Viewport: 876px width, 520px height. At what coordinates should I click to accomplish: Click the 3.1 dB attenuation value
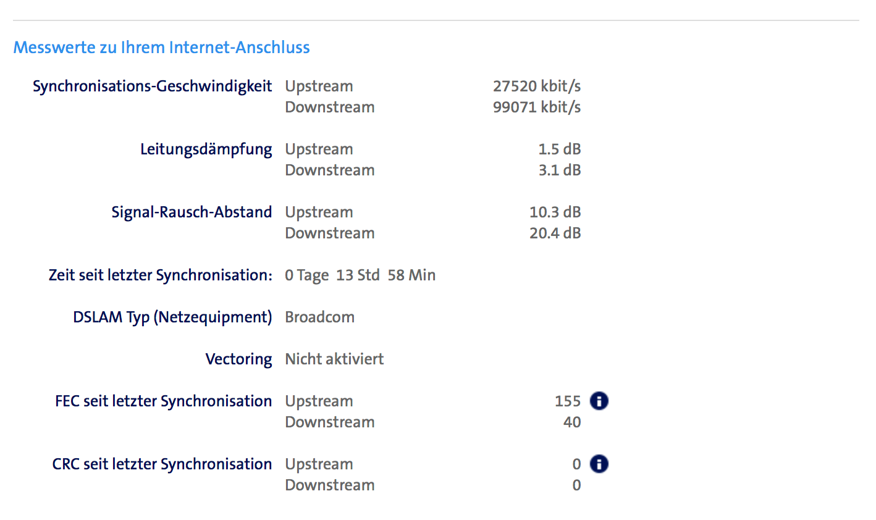[x=559, y=170]
